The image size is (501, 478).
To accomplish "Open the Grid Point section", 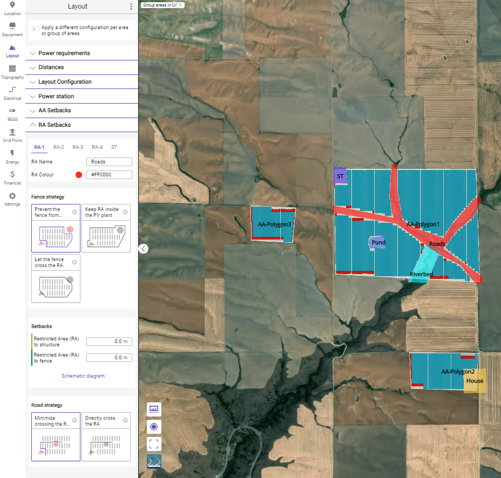I will pos(12,136).
